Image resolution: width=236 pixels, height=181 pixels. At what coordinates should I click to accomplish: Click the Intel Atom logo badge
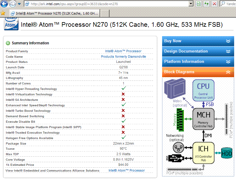[11, 24]
